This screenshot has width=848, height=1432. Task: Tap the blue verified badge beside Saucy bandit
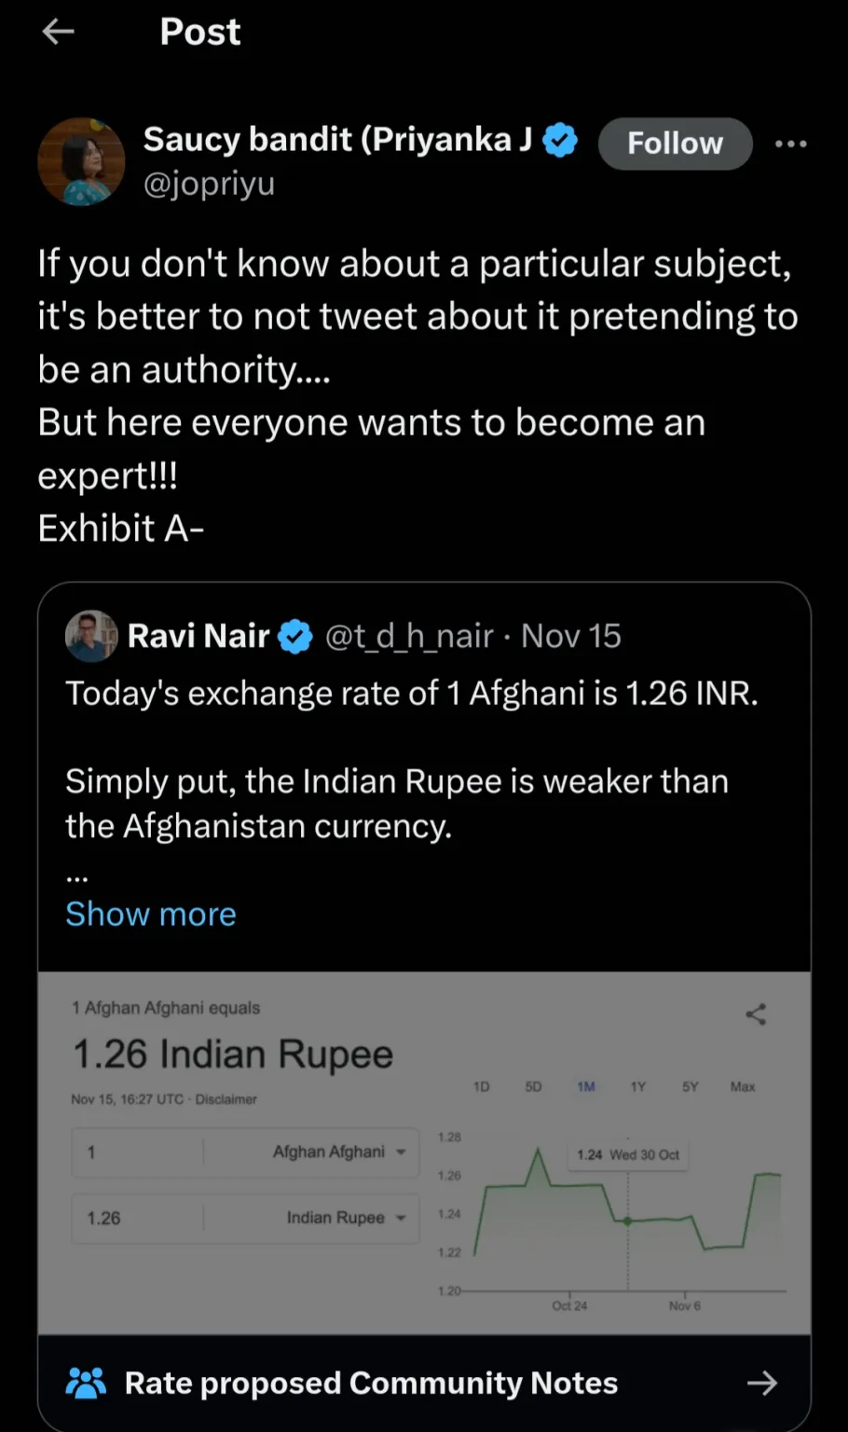[x=560, y=141]
